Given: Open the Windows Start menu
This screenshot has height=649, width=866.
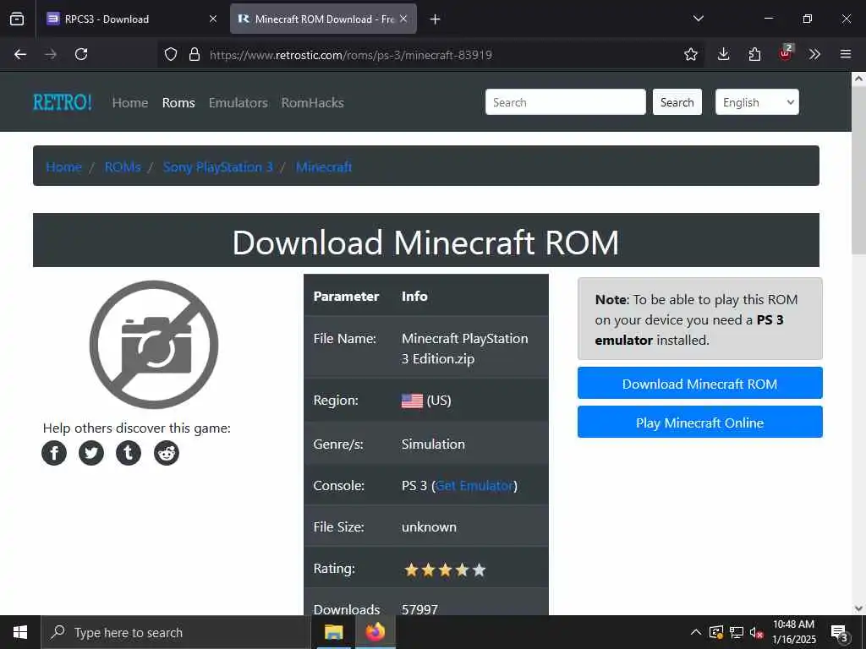Looking at the screenshot, I should [x=20, y=632].
